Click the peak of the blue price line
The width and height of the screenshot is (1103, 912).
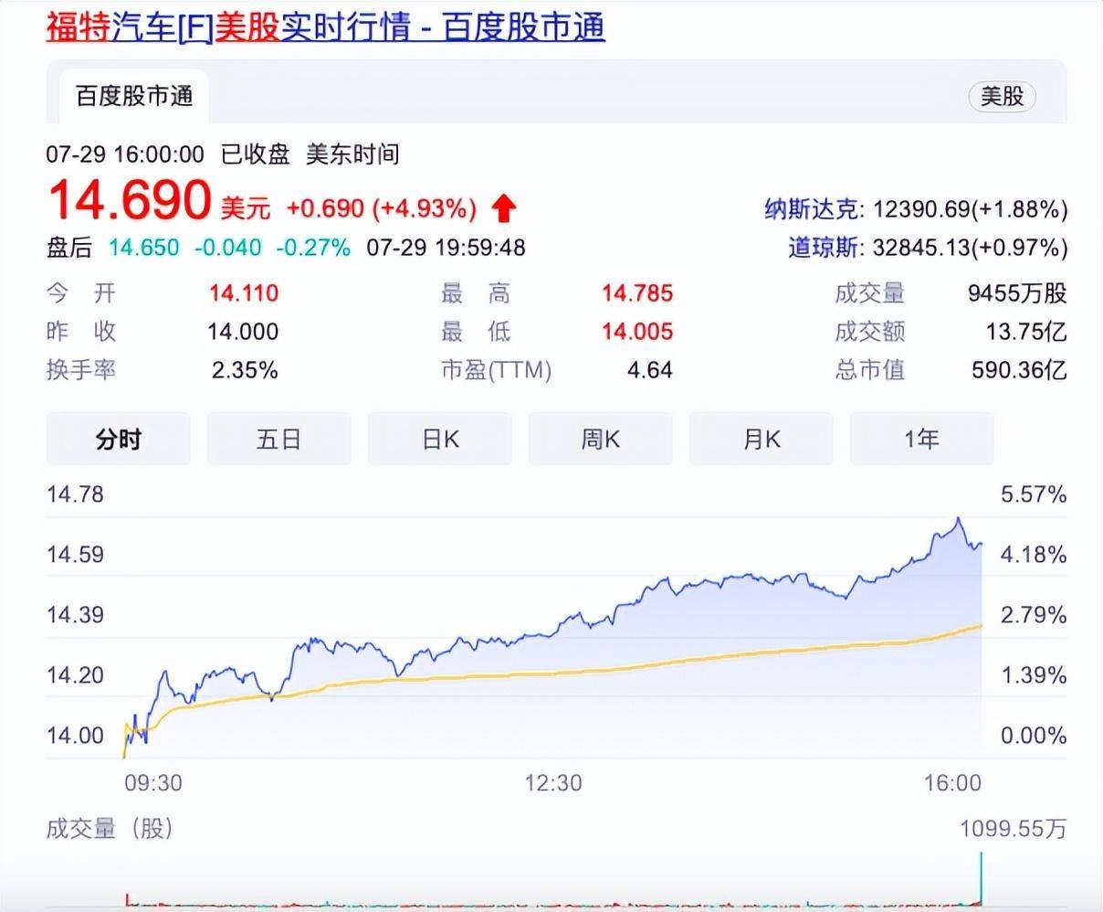(958, 520)
